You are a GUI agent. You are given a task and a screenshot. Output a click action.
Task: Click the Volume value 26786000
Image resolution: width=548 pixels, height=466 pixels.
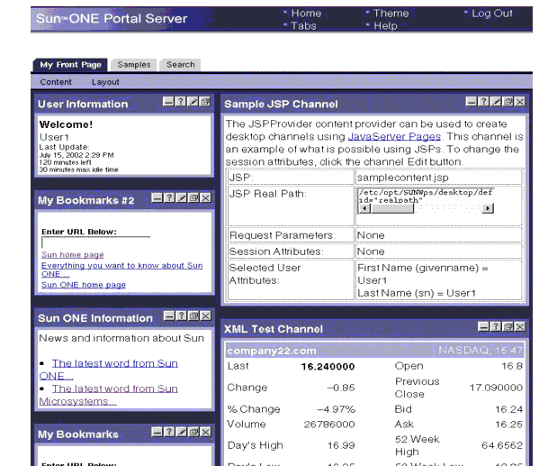[x=329, y=425]
